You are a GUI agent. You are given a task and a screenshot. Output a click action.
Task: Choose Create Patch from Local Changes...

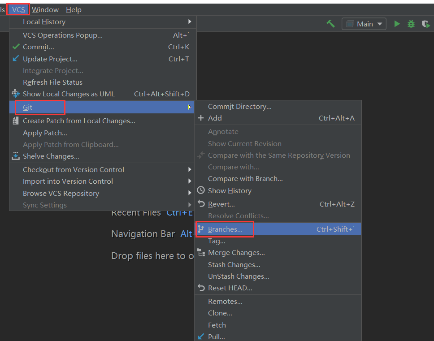coord(103,121)
